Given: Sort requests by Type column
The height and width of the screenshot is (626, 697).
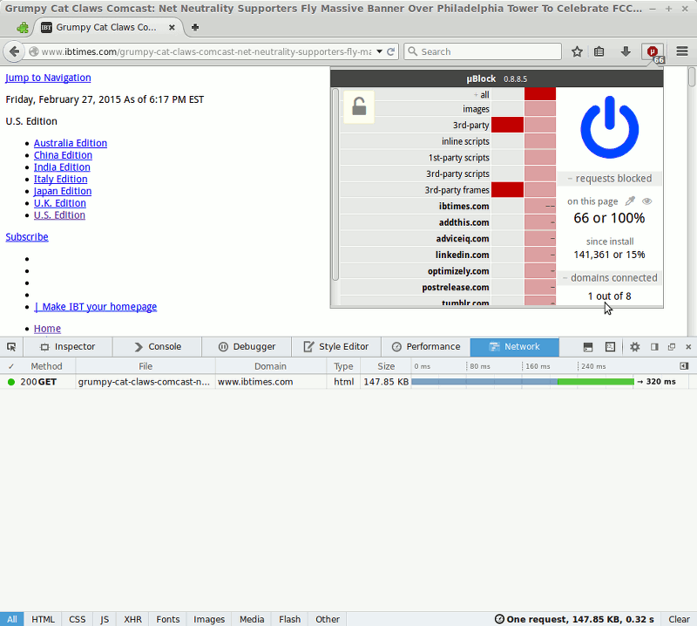Looking at the screenshot, I should click(x=343, y=366).
